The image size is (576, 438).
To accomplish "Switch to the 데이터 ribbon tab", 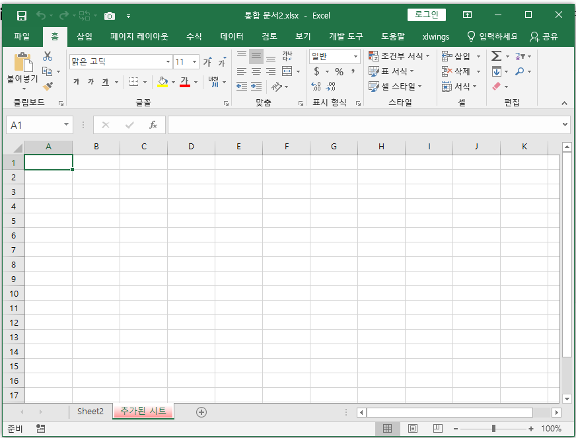I will point(232,36).
